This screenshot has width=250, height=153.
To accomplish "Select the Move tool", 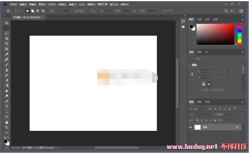I will 6,23.
